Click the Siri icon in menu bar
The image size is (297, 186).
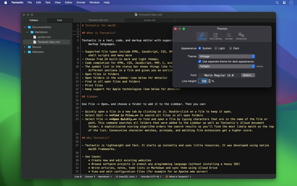(291, 3)
